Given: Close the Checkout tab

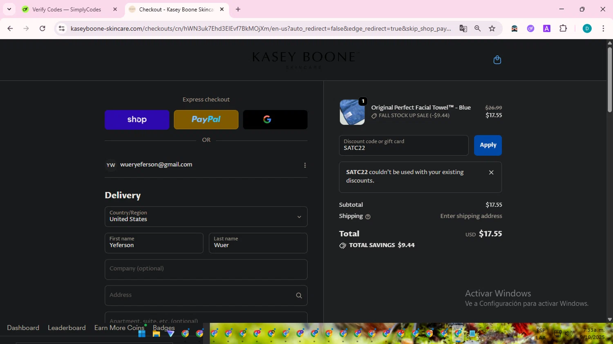Looking at the screenshot, I should [222, 9].
